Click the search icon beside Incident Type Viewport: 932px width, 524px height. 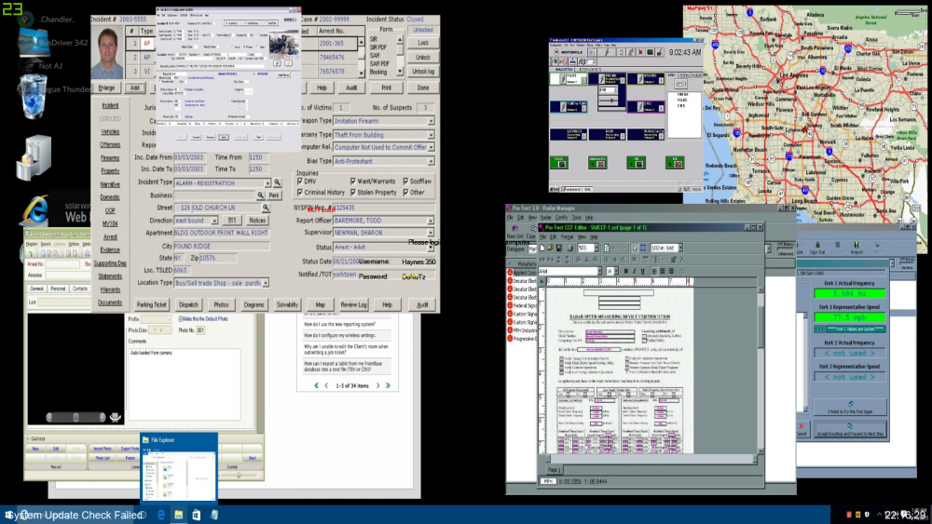point(277,182)
